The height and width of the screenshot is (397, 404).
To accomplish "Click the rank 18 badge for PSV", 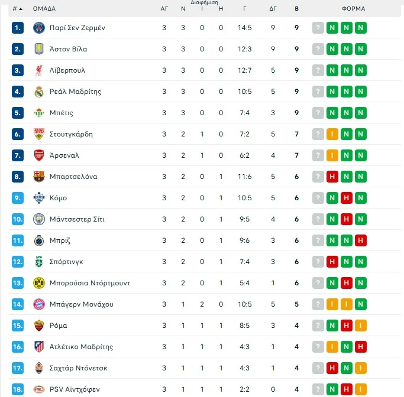I will click(18, 389).
